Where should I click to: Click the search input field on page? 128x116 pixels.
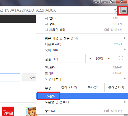click(10, 77)
